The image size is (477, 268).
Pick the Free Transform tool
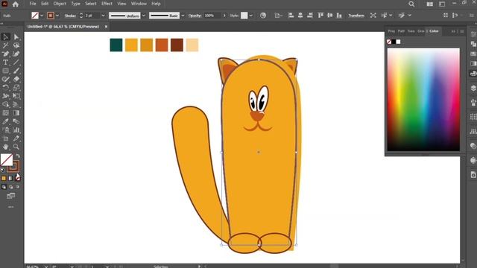coord(16,96)
